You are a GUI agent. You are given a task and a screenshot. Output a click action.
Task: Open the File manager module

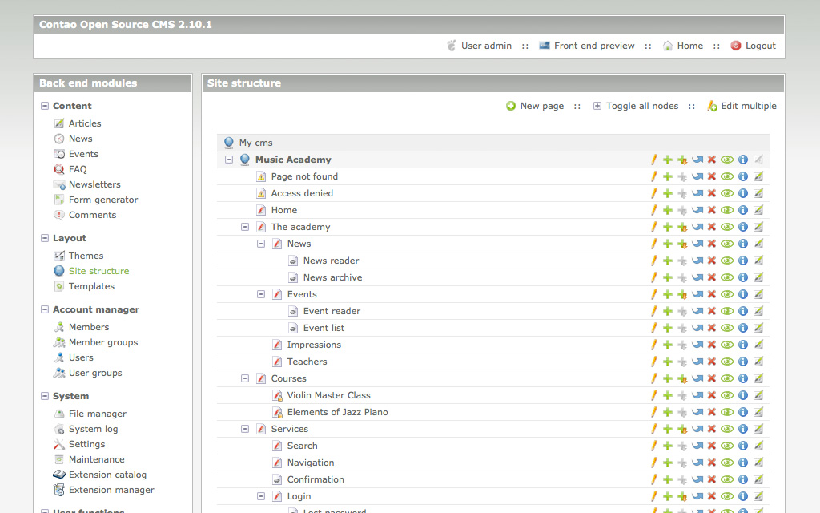click(97, 414)
